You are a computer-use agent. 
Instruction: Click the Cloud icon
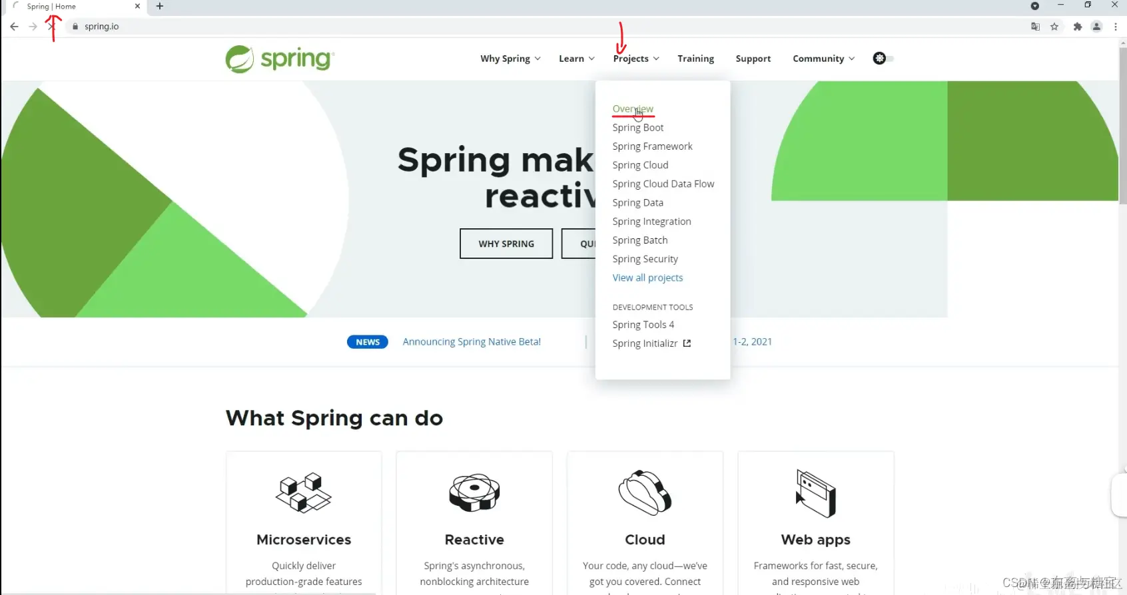tap(645, 493)
